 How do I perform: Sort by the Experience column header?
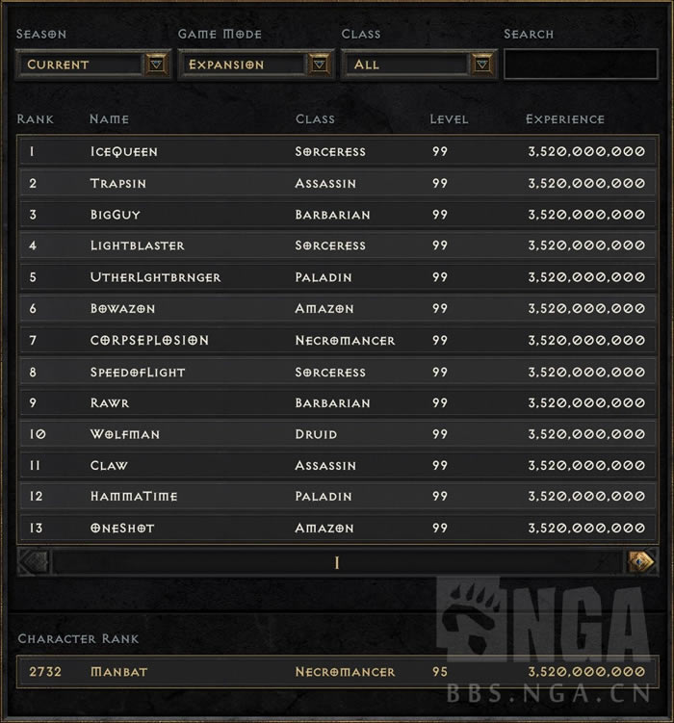coord(565,119)
